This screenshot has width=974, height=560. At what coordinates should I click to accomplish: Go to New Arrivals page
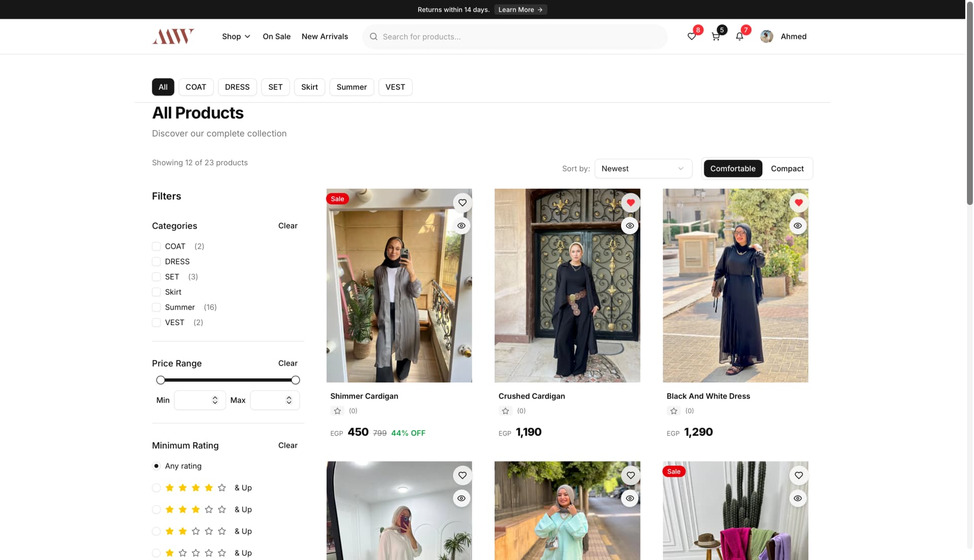[325, 37]
